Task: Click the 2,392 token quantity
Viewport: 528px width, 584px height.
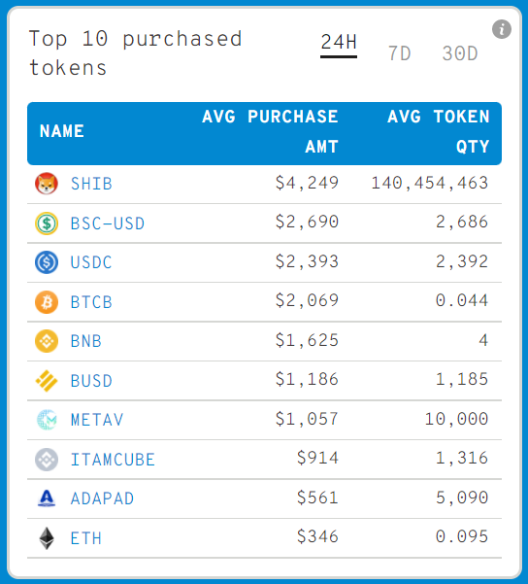Action: (462, 261)
